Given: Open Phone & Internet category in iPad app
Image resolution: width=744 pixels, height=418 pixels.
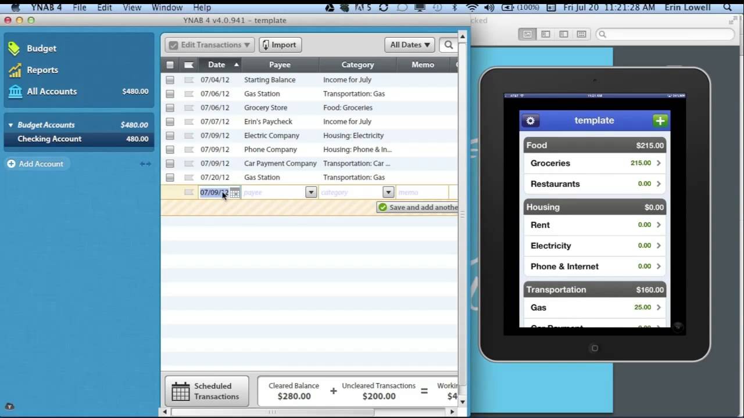Looking at the screenshot, I should (595, 266).
